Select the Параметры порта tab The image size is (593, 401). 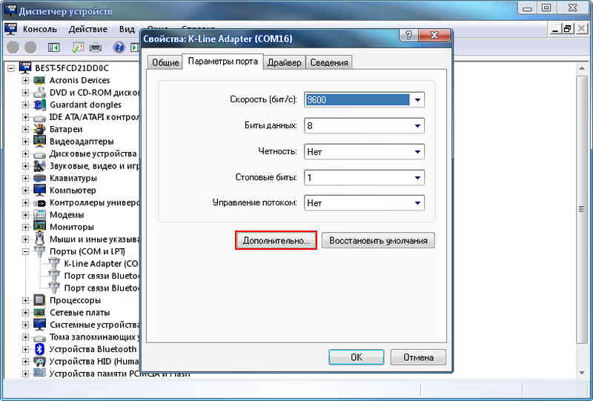tap(223, 62)
